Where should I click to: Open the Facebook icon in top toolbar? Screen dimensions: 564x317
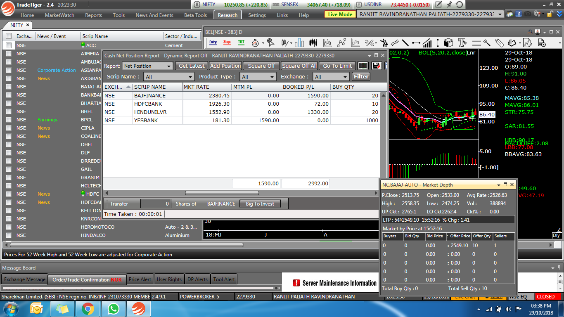519,14
